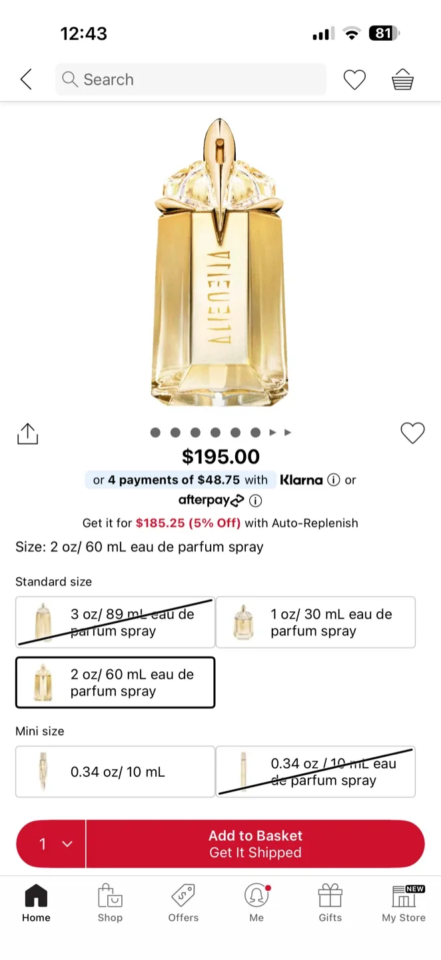The image size is (441, 960).
Task: Navigate back with the back arrow
Action: click(x=25, y=79)
